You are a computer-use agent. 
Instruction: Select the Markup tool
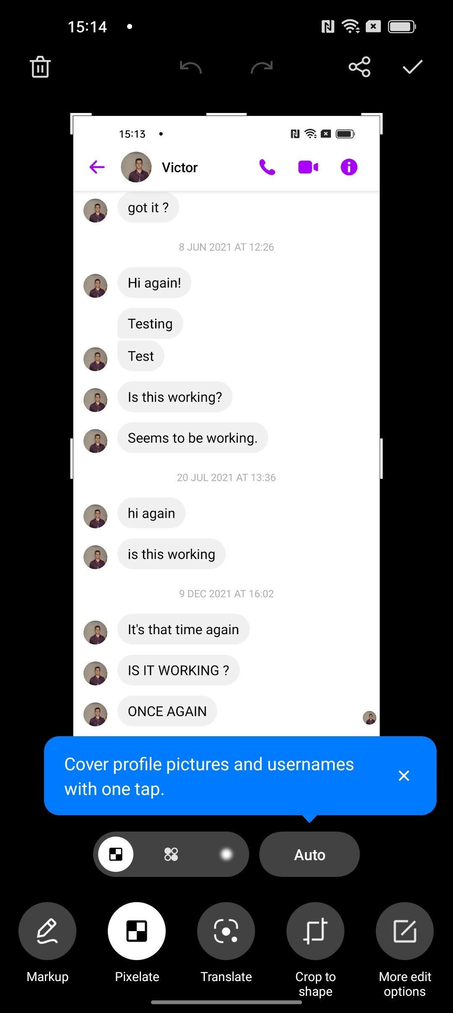coord(47,931)
